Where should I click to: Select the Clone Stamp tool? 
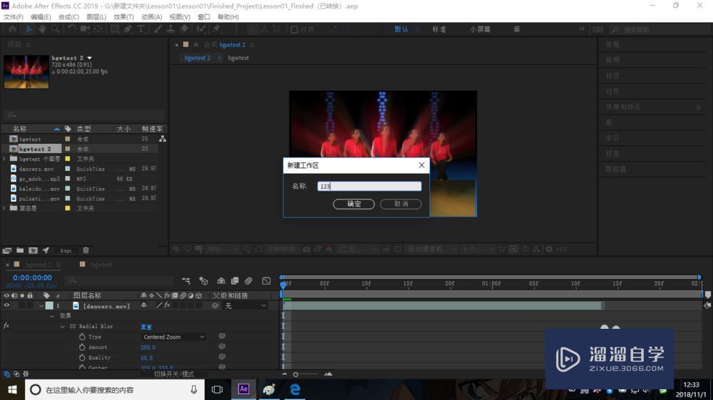pos(170,29)
